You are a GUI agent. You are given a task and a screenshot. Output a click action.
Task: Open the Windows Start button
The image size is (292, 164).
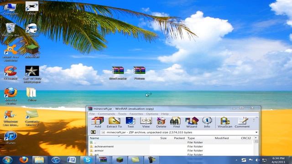pos(7,160)
